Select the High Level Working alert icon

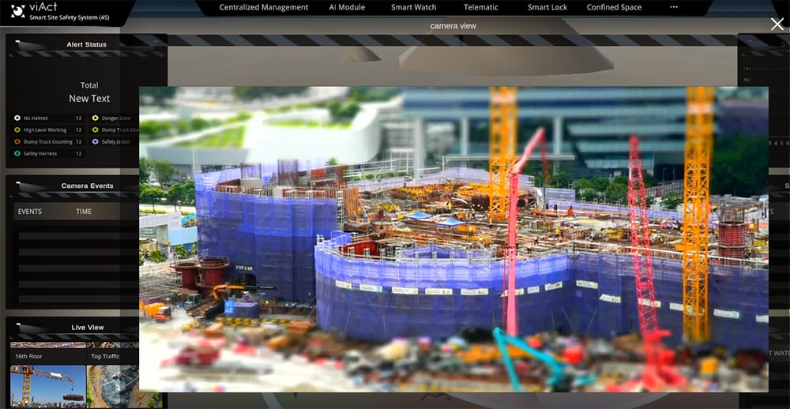pos(17,129)
